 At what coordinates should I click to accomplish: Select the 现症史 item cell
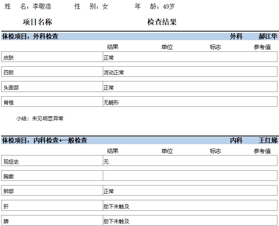click(52, 161)
